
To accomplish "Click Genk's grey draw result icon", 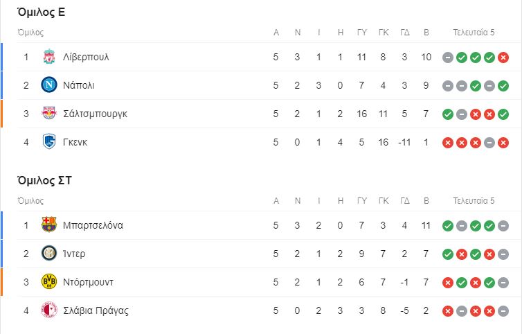I will [489, 143].
